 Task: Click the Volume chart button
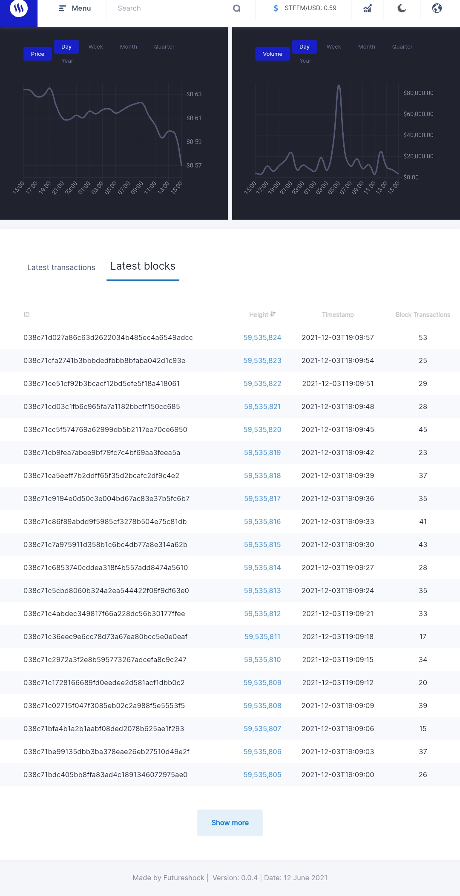click(x=273, y=54)
